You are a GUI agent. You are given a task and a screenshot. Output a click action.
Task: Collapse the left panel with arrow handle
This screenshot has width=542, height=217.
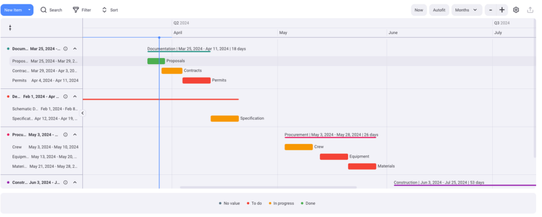pos(82,113)
